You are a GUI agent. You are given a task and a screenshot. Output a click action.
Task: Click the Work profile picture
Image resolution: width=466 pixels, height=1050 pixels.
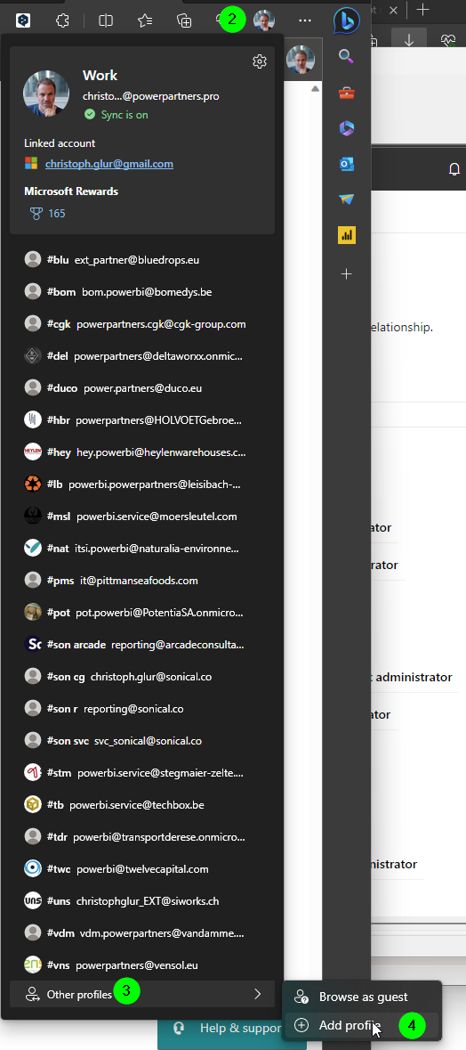click(46, 94)
